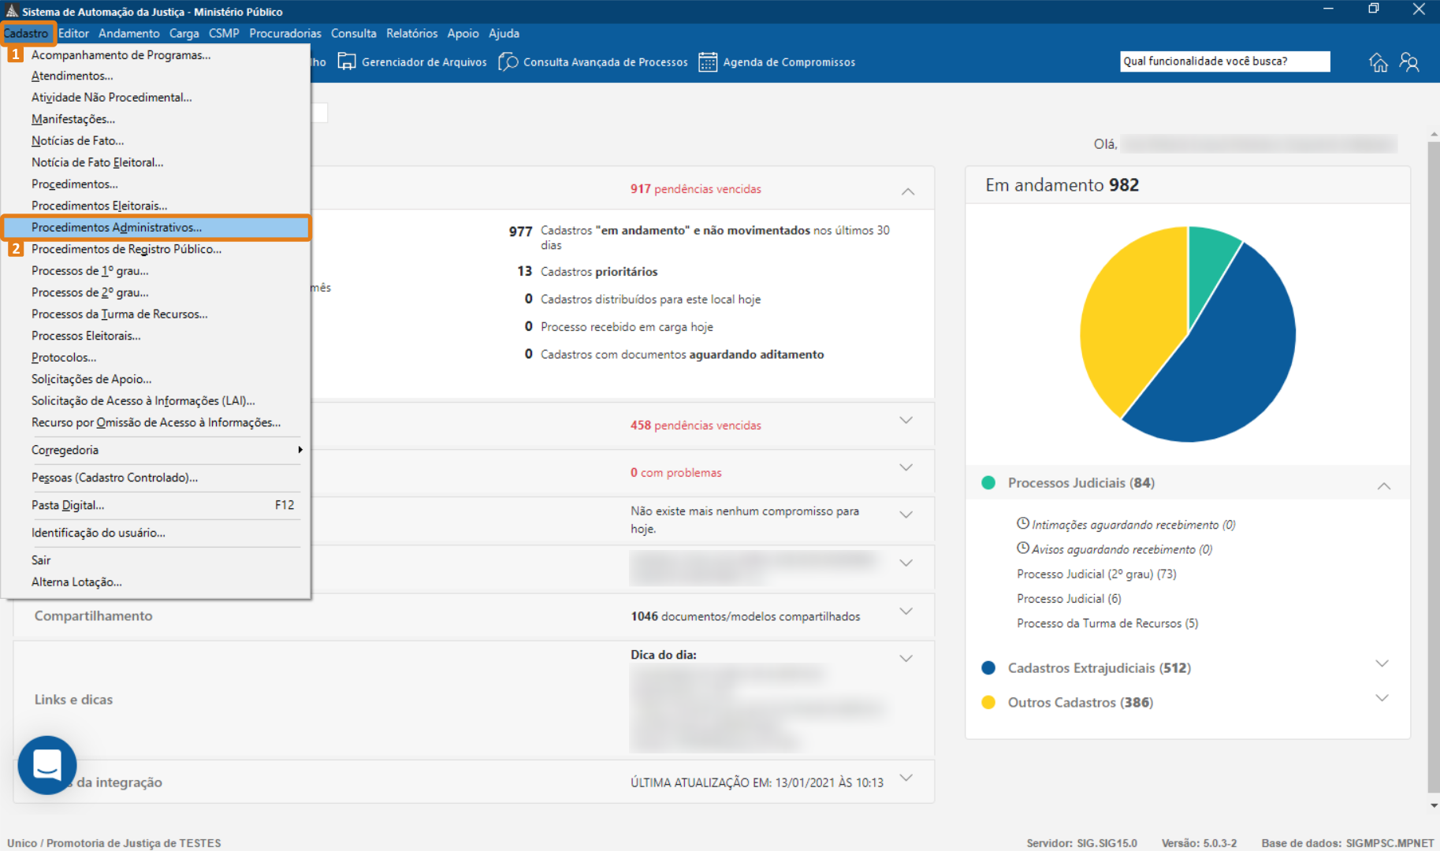The width and height of the screenshot is (1440, 851).
Task: Expand the última atualização integration section
Action: (x=906, y=778)
